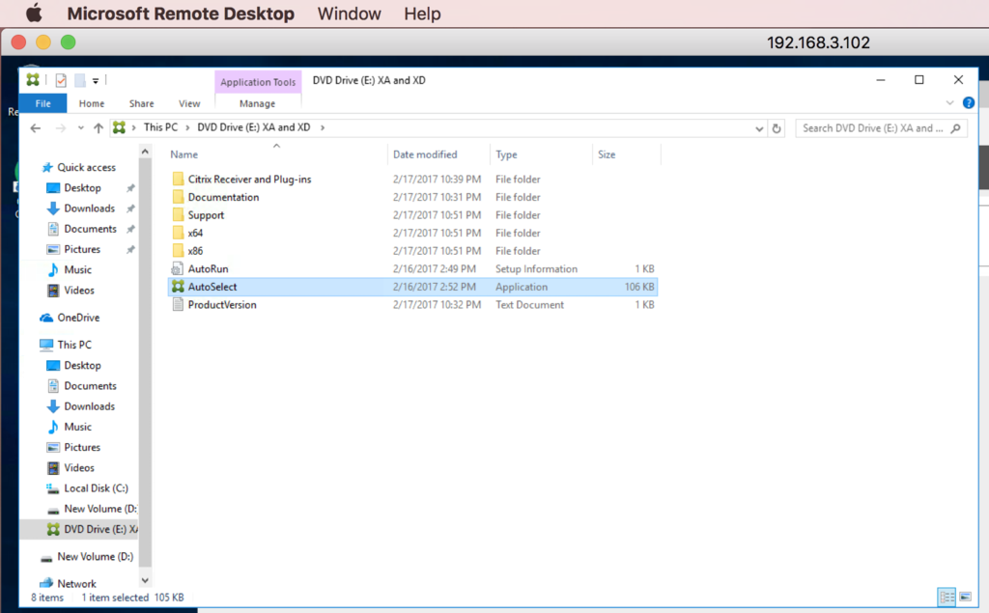This screenshot has width=989, height=613.
Task: Open the address bar history dropdown
Action: [759, 128]
